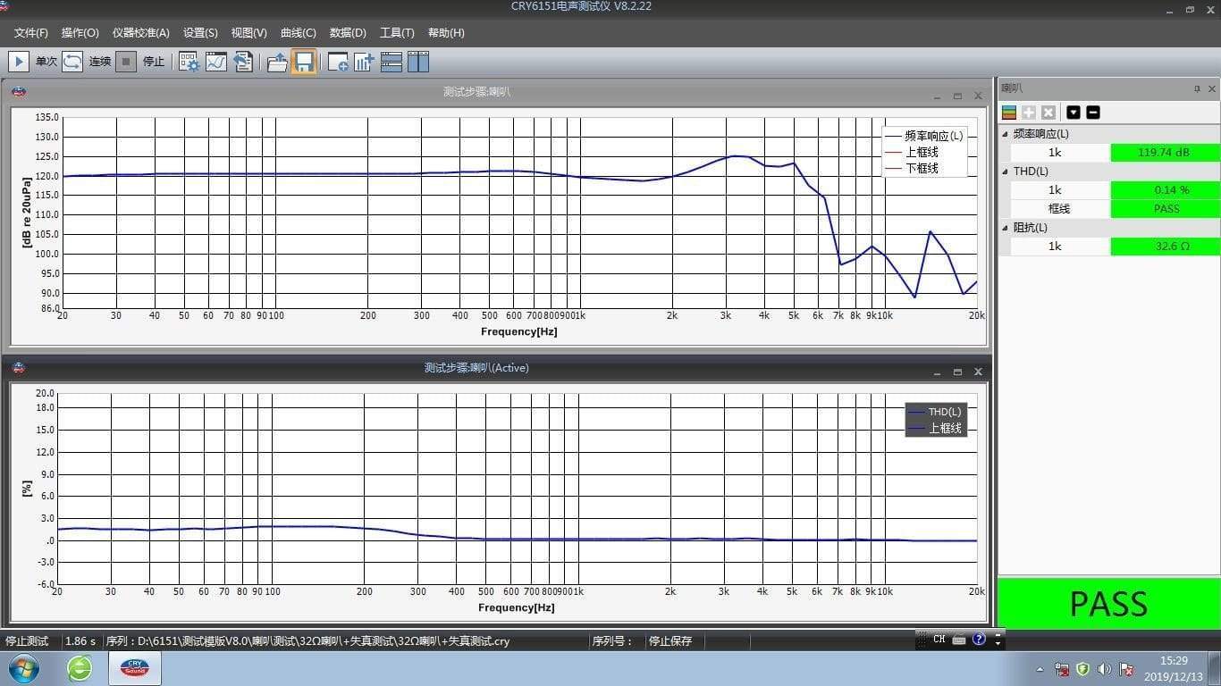Image resolution: width=1221 pixels, height=686 pixels.
Task: Open the 仪器校准(A) menu
Action: click(140, 33)
